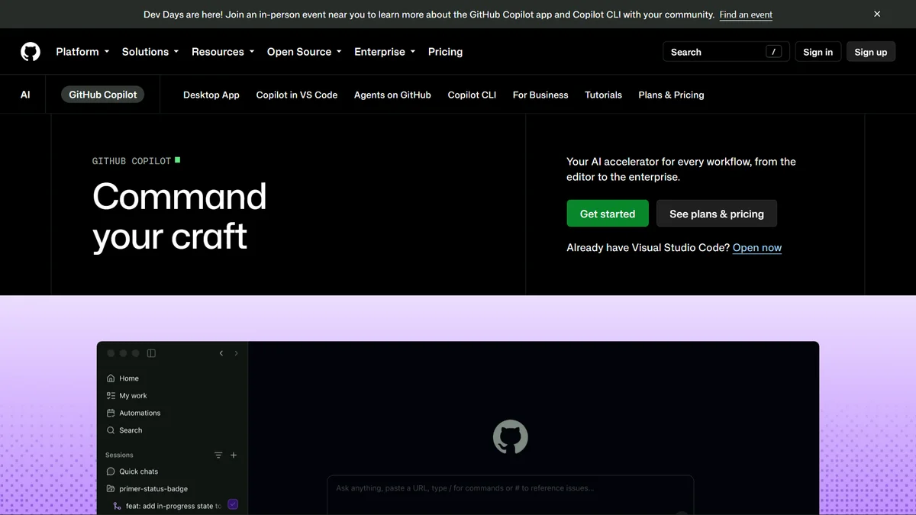
Task: Open the Copilot CLI tab
Action: 472,95
